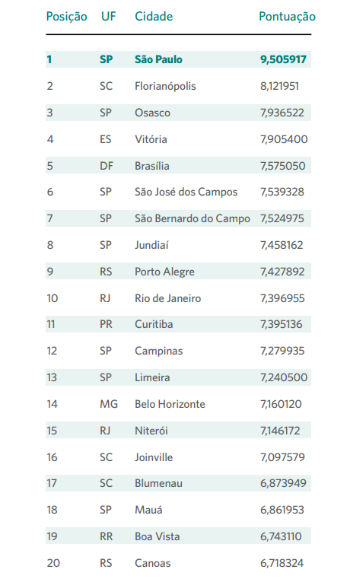This screenshot has width=350, height=579.
Task: Click the Osasco city entry
Action: click(152, 113)
